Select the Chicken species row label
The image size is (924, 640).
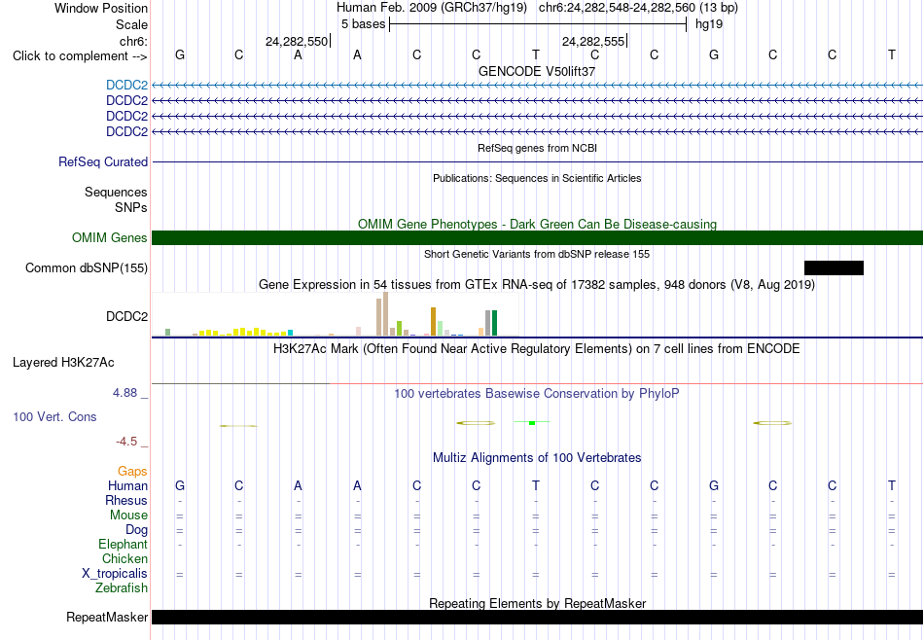point(124,558)
